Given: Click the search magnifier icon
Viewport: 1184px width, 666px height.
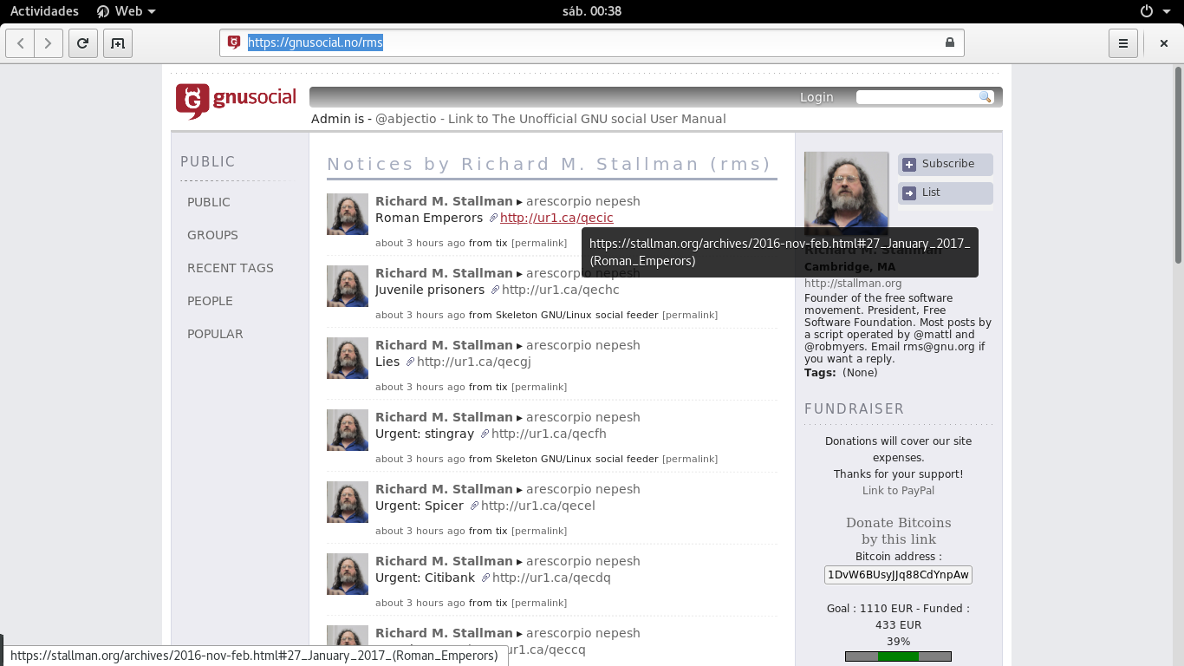Looking at the screenshot, I should pyautogui.click(x=985, y=97).
